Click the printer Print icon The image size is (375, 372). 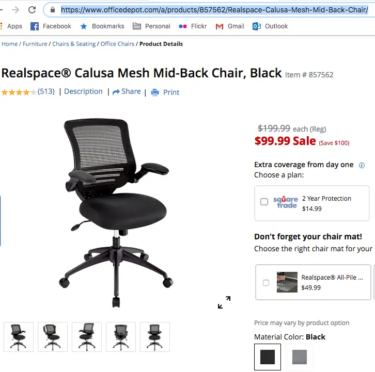tap(155, 92)
